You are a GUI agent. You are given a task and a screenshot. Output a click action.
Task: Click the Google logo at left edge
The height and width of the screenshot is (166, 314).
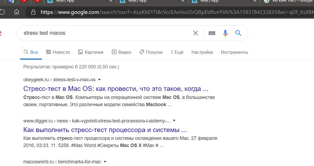1,33
